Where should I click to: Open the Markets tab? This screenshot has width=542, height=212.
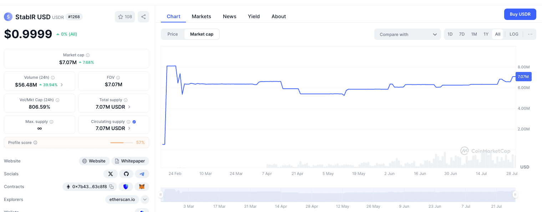[201, 16]
